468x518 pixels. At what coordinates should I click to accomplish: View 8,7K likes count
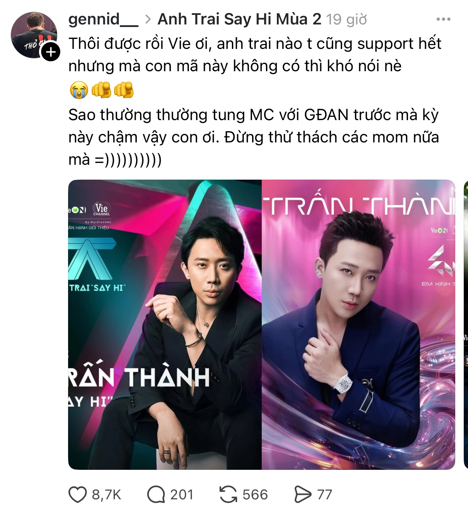[106, 495]
